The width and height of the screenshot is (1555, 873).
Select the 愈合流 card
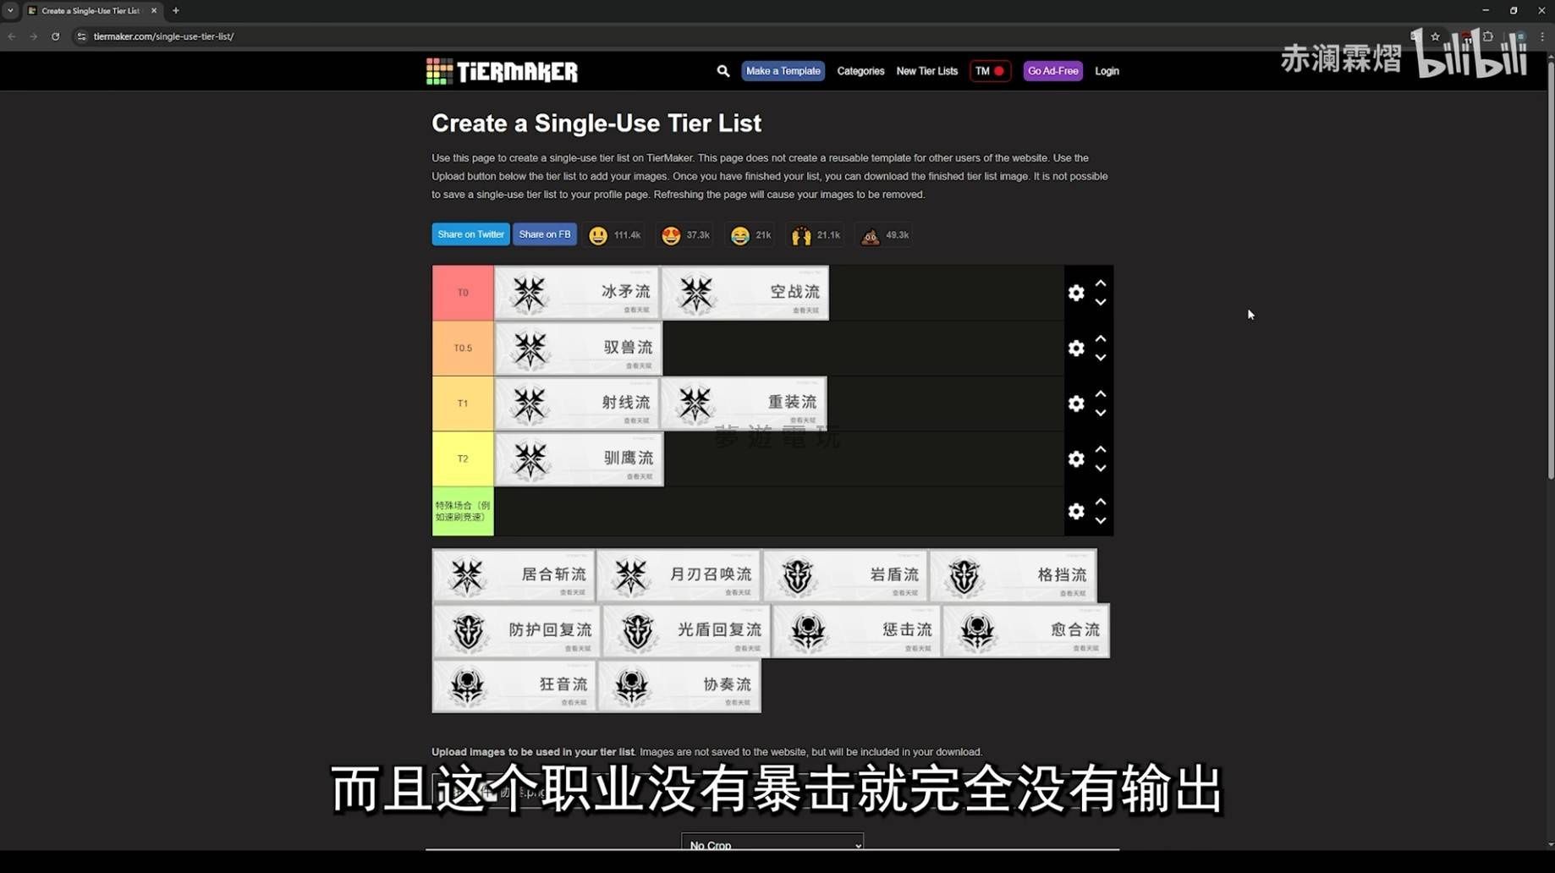(1026, 631)
